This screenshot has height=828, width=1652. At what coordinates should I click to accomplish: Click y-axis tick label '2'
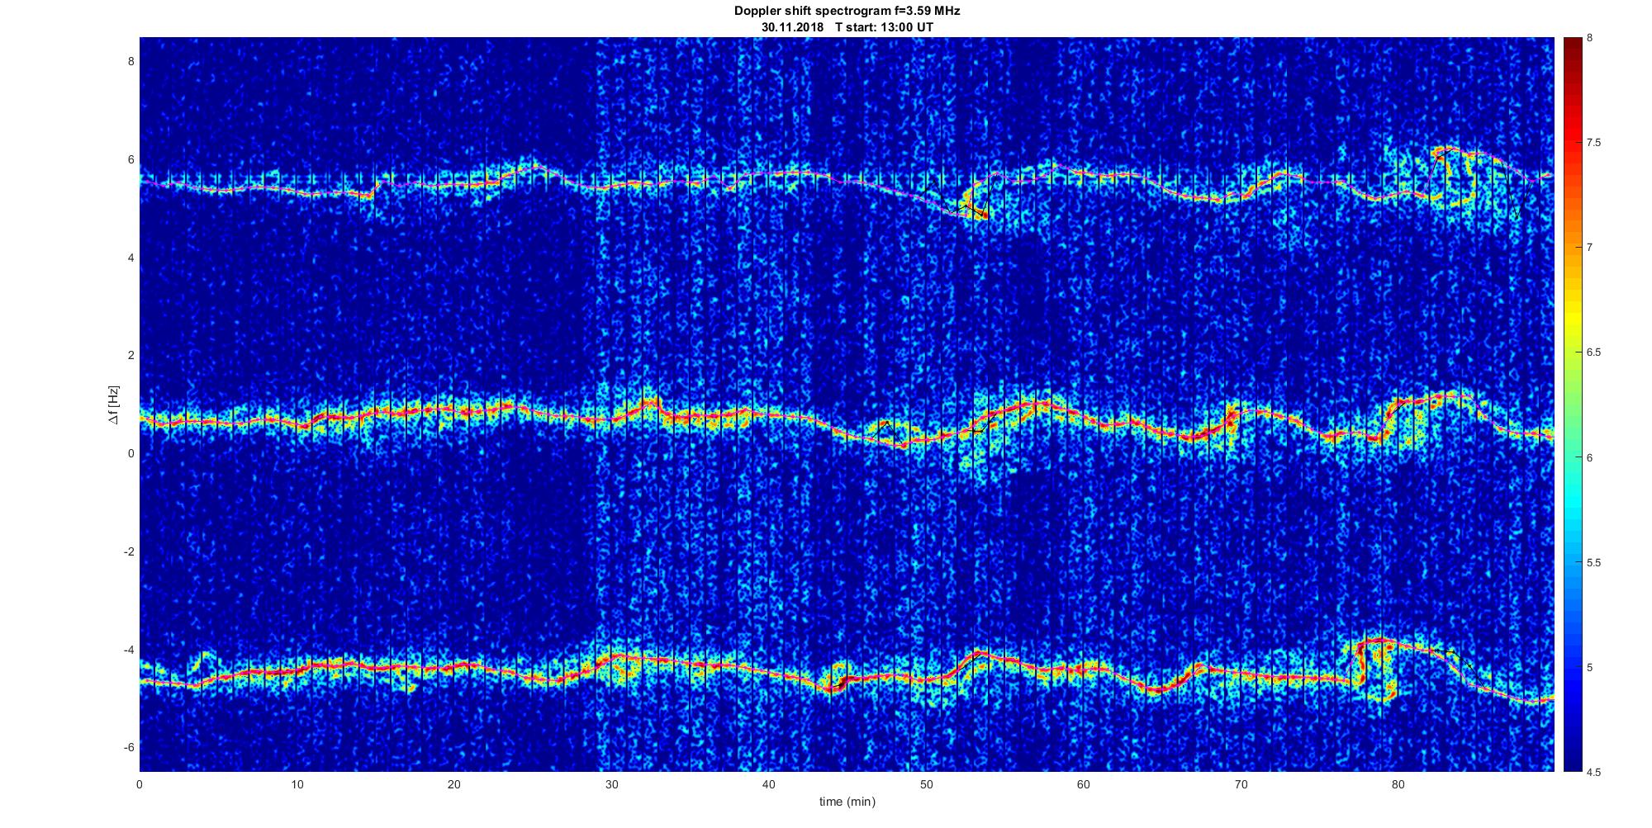[130, 355]
